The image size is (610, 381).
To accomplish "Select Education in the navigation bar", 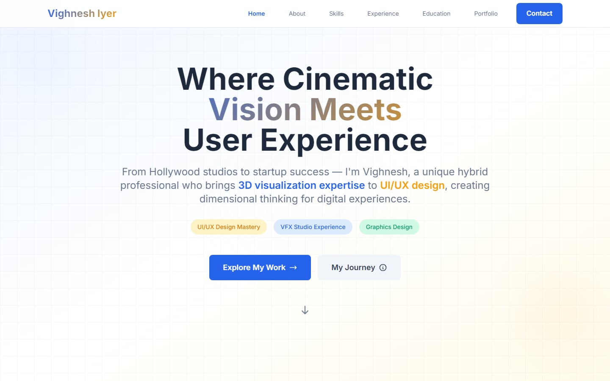I will (436, 14).
